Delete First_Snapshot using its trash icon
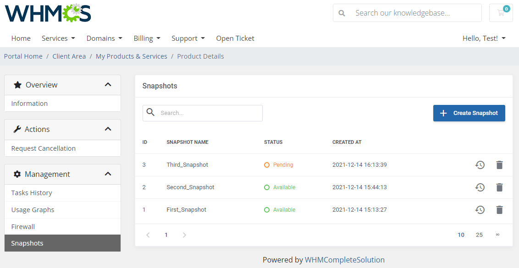Image resolution: width=519 pixels, height=268 pixels. (499, 210)
